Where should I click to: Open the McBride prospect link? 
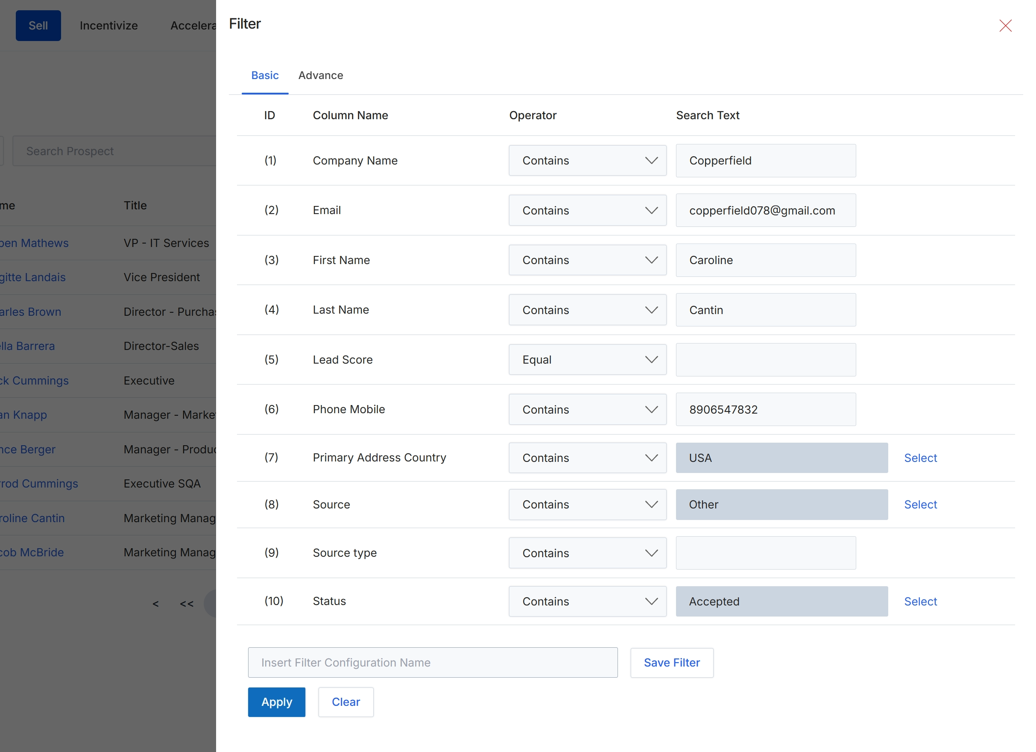[32, 553]
